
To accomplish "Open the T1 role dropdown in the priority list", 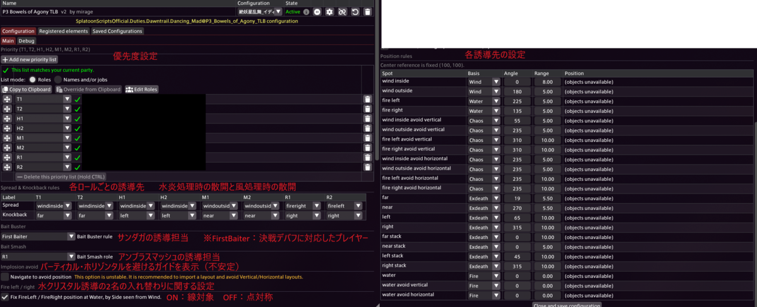I will [44, 100].
